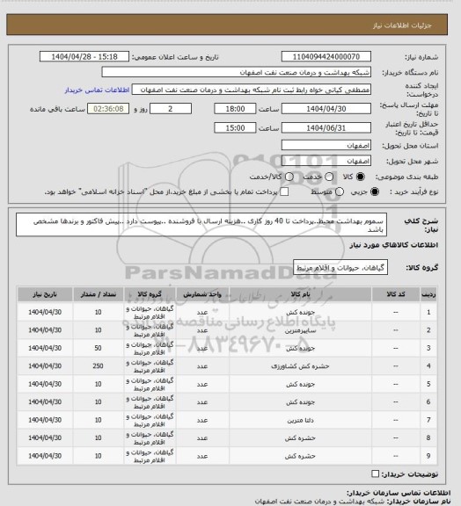Click حشره کش in row 9
The width and height of the screenshot is (461, 506).
(300, 456)
